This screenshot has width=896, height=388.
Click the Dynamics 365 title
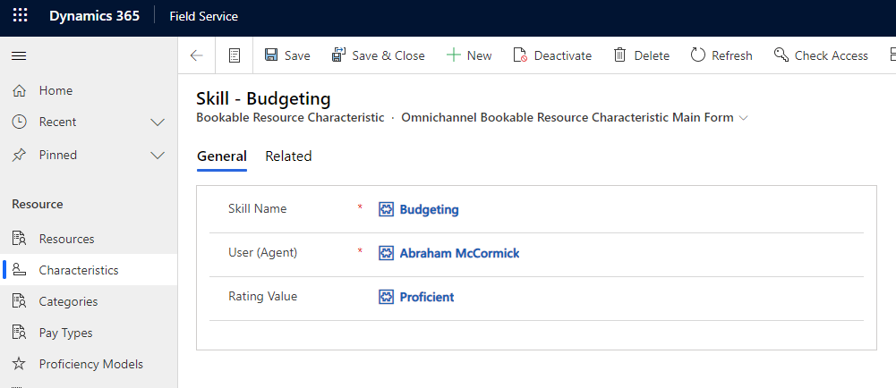click(94, 17)
